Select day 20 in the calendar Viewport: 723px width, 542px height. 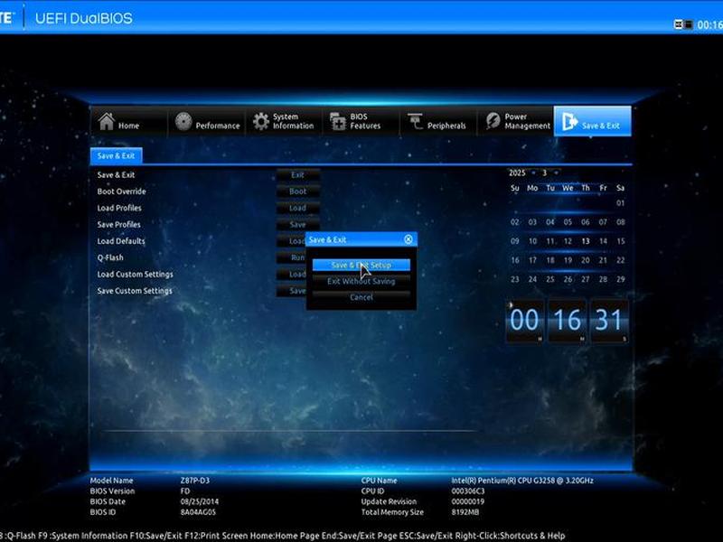click(585, 260)
